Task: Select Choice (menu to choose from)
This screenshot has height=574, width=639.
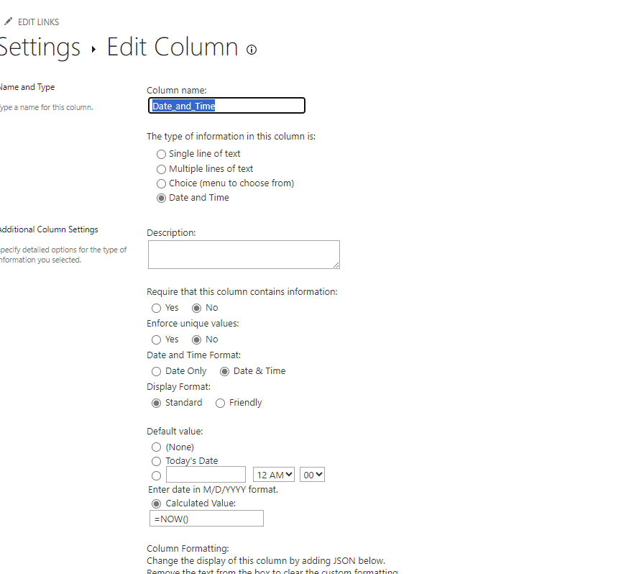Action: click(161, 183)
